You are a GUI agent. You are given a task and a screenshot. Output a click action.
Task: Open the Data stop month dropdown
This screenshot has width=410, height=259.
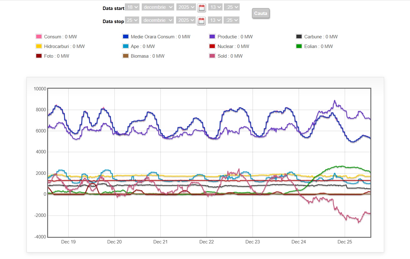pyautogui.click(x=157, y=20)
